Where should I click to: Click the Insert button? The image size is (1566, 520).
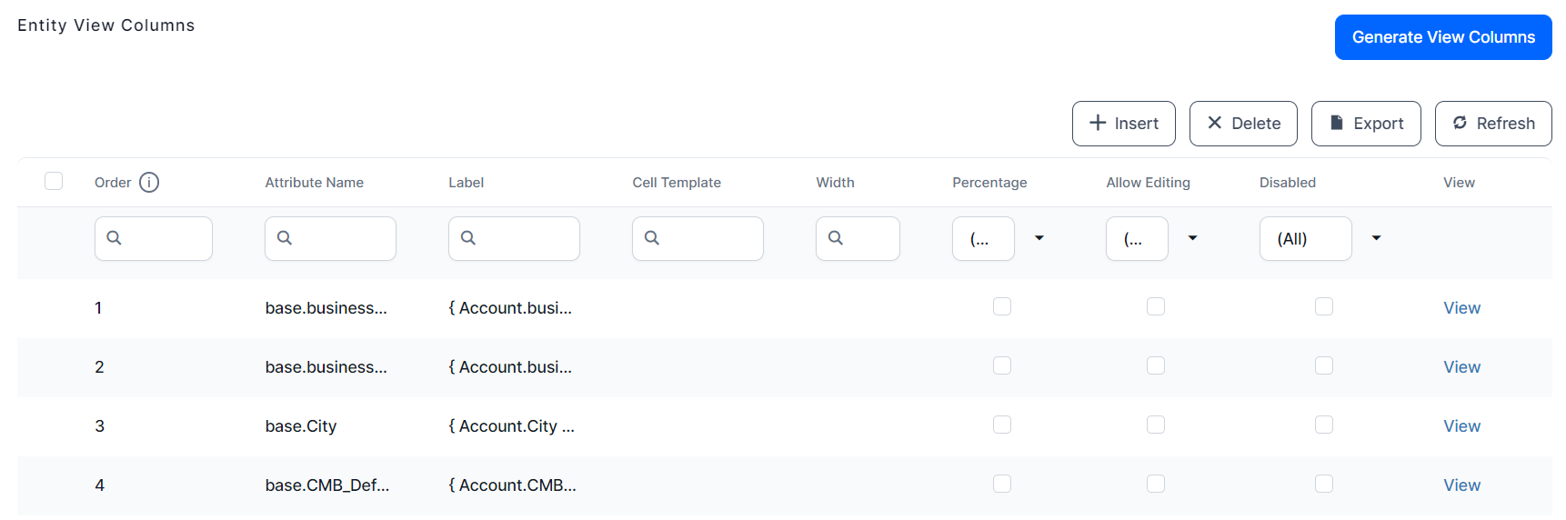coord(1123,124)
